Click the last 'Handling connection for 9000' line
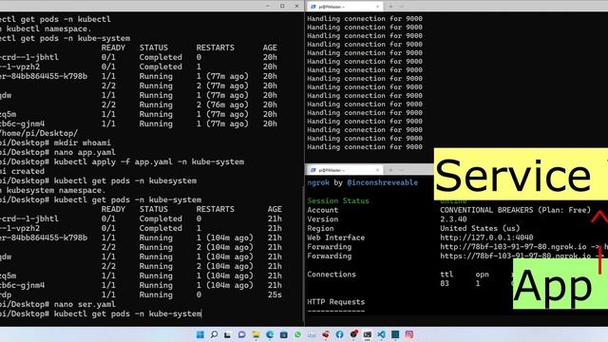 [365, 147]
